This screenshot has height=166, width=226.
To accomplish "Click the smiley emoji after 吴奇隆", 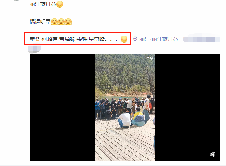I will tap(124, 39).
